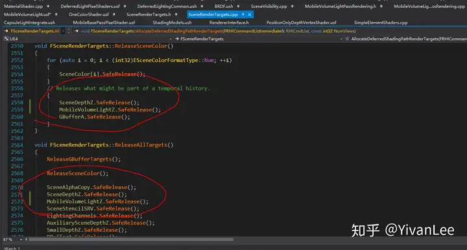The image size is (467, 250).
Task: Click SceneDepthZ.SafeRelease() on line 2558
Action: [99, 102]
